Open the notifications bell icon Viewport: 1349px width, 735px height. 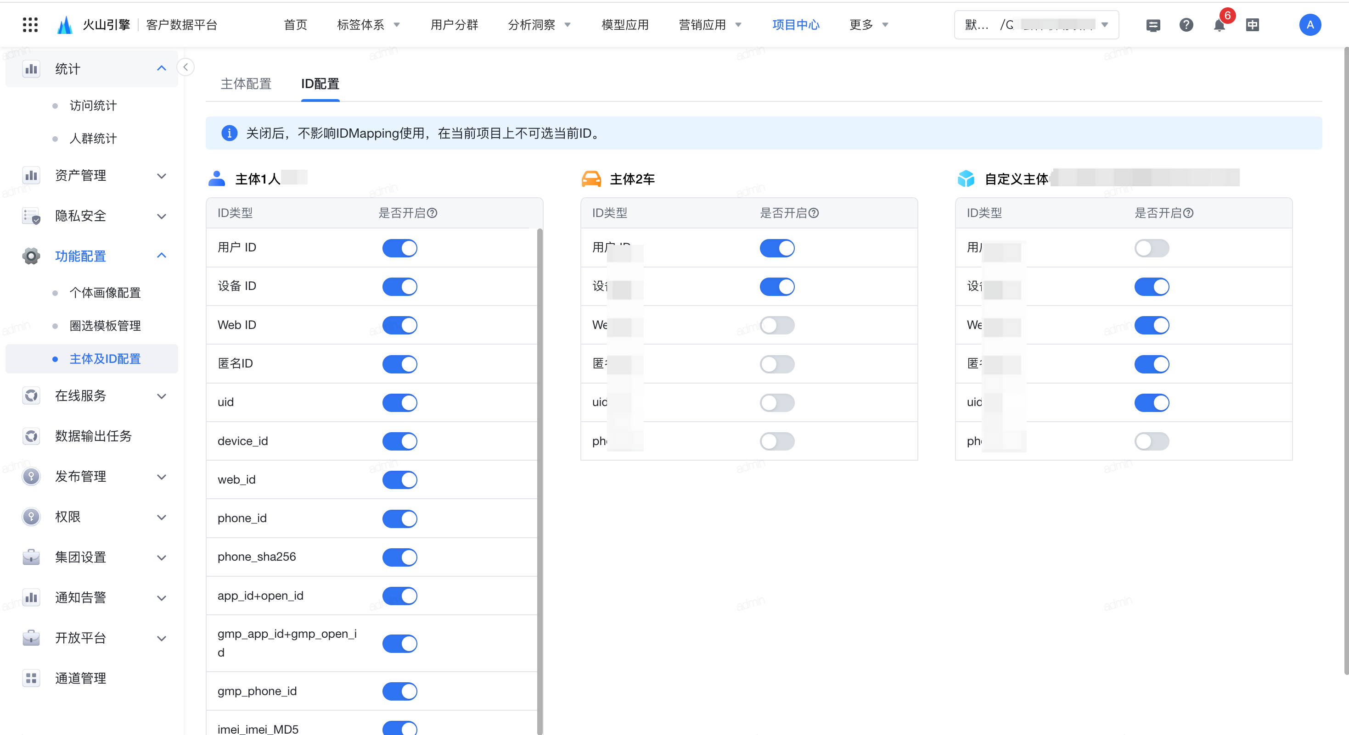pyautogui.click(x=1219, y=25)
